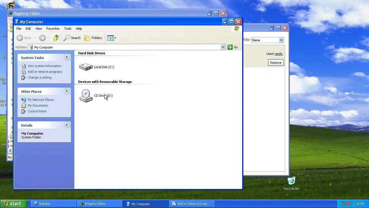Go back using the Back button
Screen dimensions: 369x208
pyautogui.click(x=24, y=38)
